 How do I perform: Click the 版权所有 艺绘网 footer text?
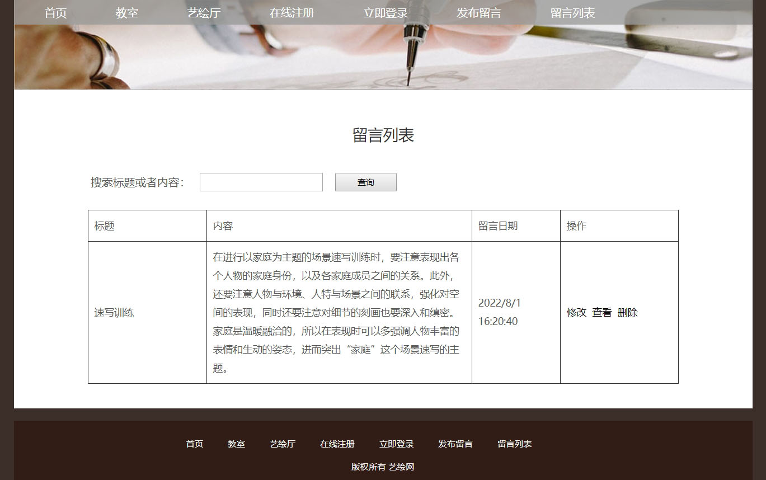click(x=383, y=467)
